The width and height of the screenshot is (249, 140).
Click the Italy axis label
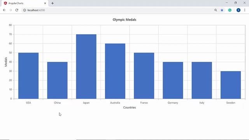(x=202, y=103)
